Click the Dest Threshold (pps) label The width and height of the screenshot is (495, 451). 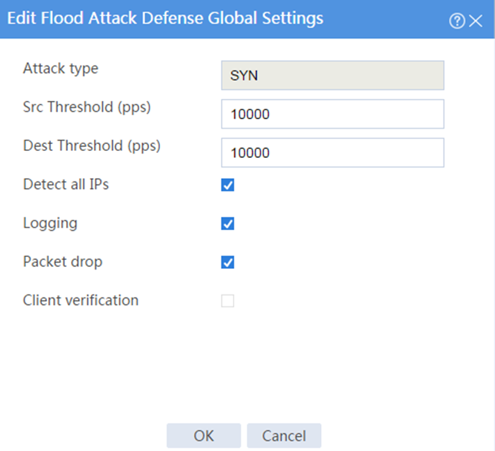coord(92,146)
